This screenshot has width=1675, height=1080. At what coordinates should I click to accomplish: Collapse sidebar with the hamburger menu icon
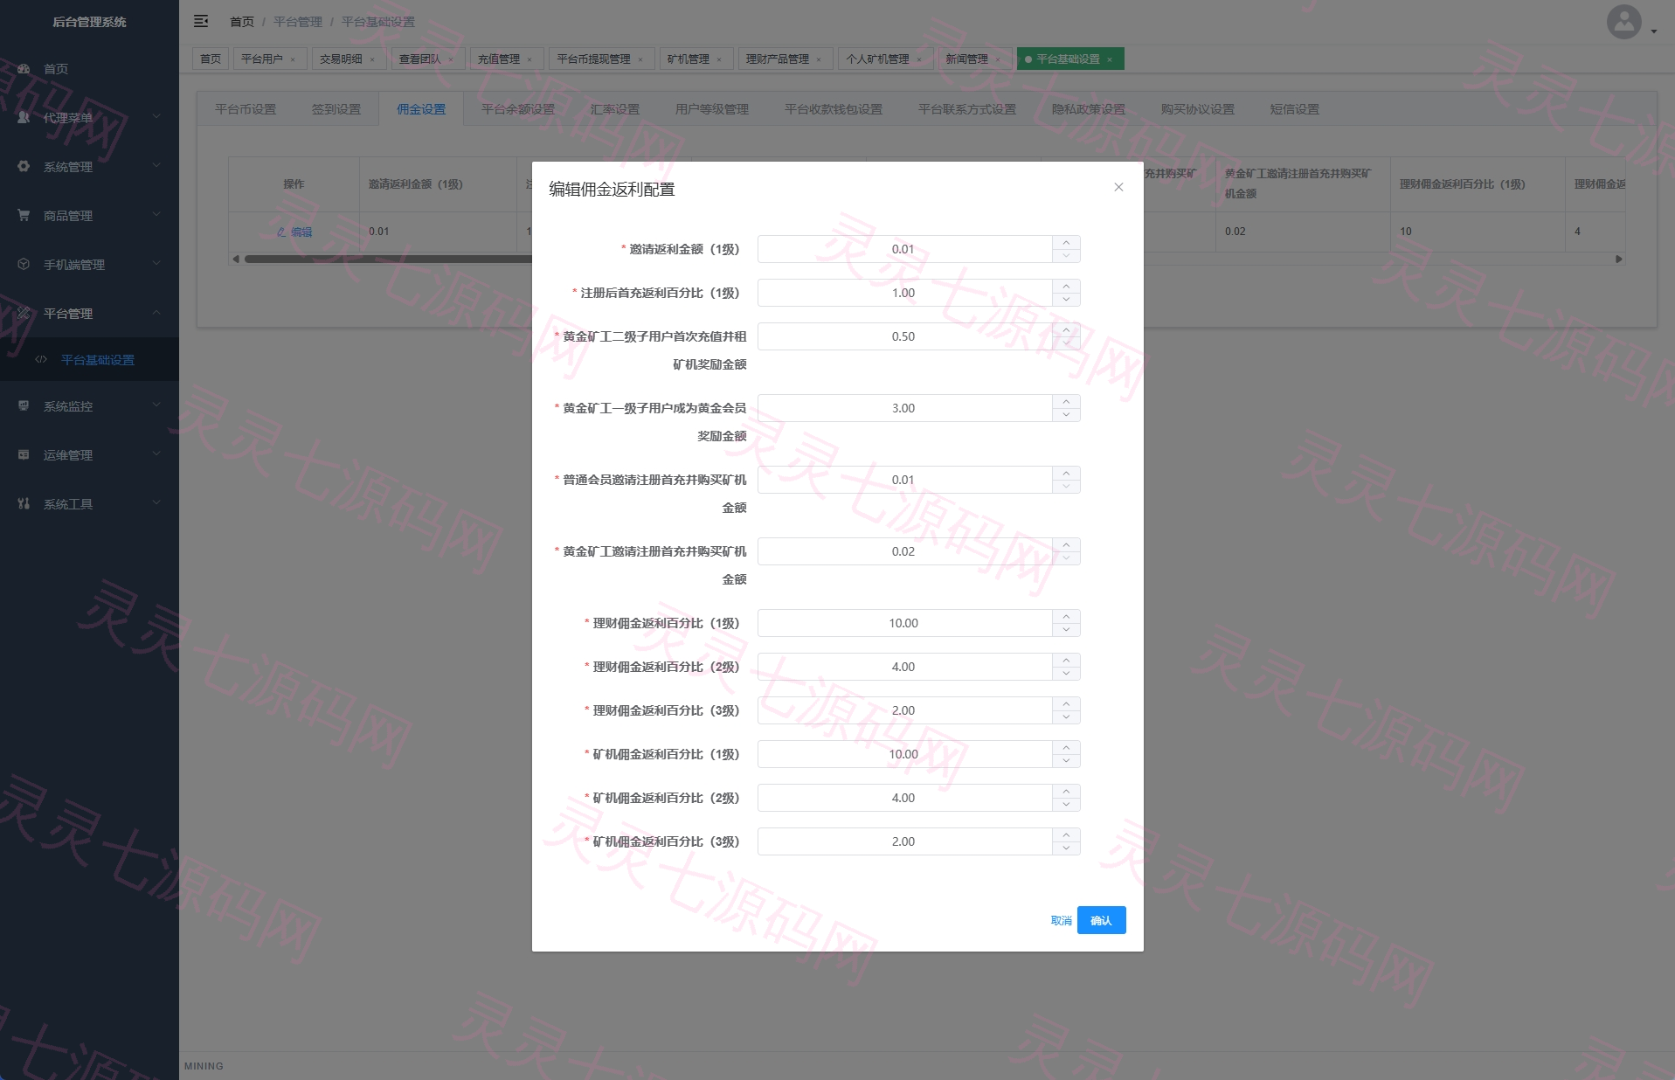201,21
